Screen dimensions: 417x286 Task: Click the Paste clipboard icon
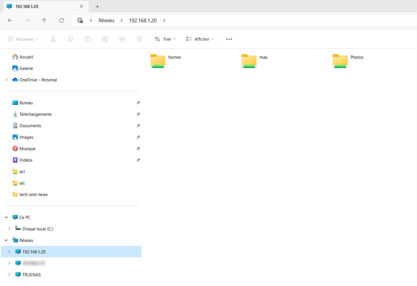[x=88, y=39]
